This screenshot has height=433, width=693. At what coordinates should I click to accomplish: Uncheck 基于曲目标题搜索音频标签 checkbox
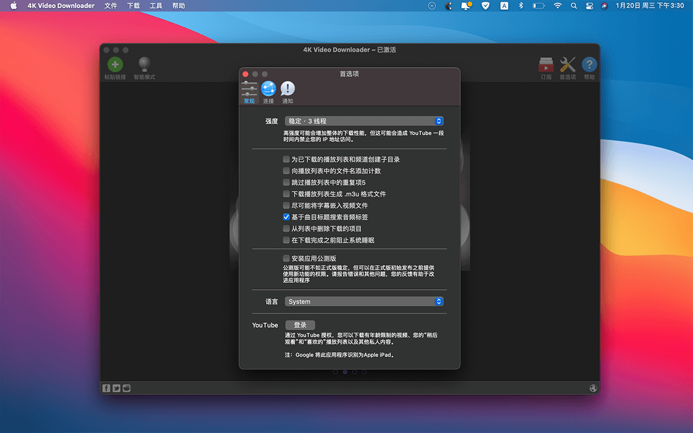tap(286, 217)
